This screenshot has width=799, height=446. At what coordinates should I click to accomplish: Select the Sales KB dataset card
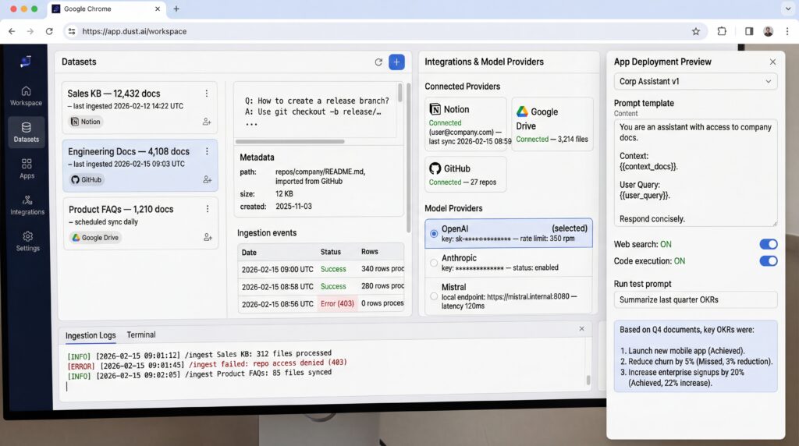140,108
